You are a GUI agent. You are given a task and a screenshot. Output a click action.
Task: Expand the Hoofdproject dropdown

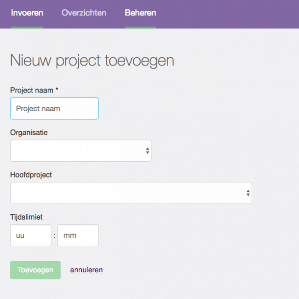click(131, 193)
